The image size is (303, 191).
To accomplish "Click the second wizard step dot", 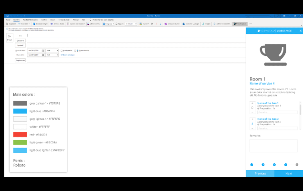I will (x=263, y=165).
